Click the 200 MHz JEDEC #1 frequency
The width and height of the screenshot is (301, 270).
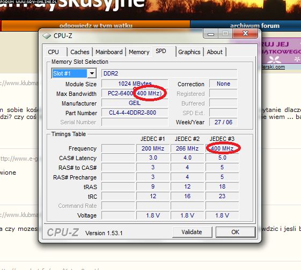(x=153, y=148)
